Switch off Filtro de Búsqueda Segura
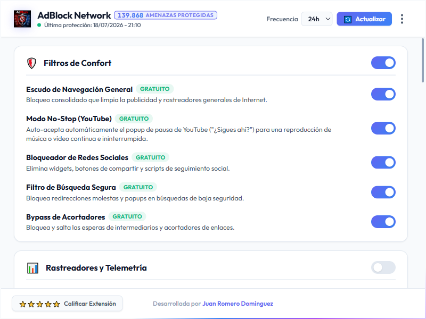The height and width of the screenshot is (319, 426). click(383, 192)
